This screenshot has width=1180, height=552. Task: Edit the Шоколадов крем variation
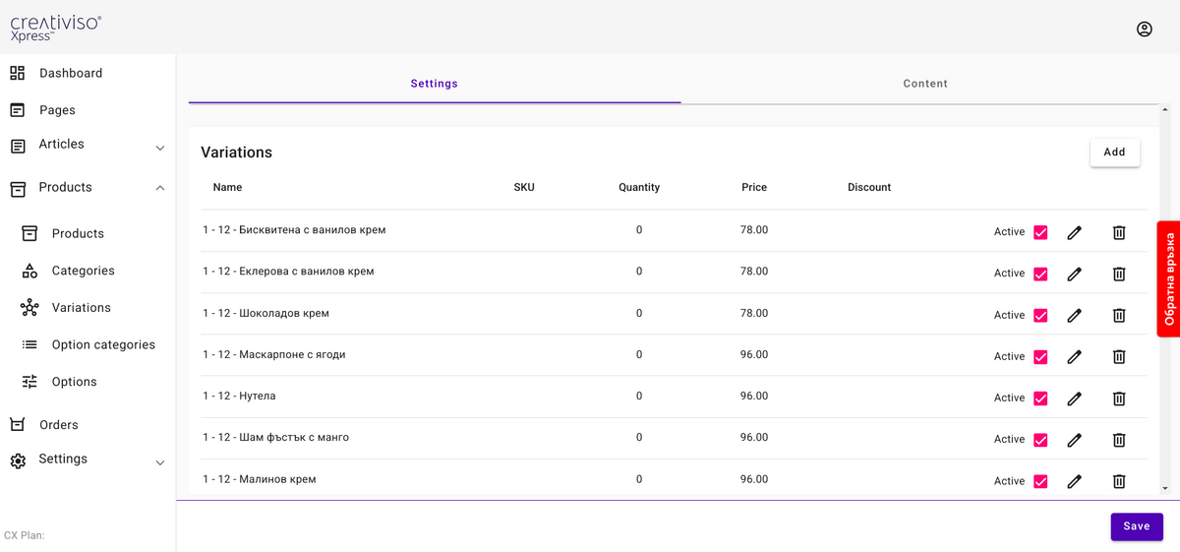point(1075,315)
